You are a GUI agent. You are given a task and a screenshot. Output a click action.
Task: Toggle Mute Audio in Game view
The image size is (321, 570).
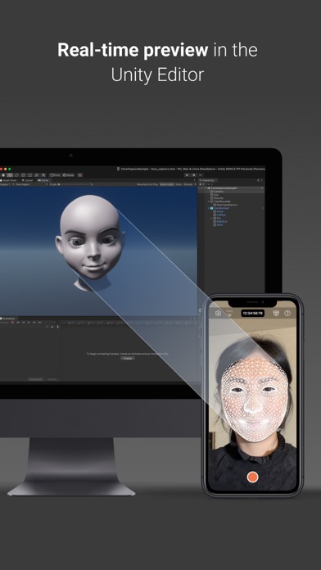click(x=167, y=184)
